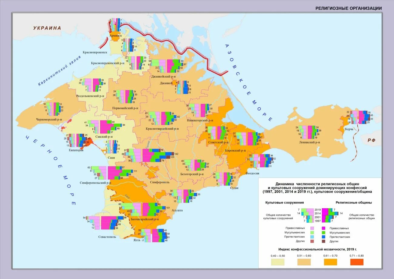
Task: Select the 'Черноморский р-н' label
Action: [x=49, y=119]
